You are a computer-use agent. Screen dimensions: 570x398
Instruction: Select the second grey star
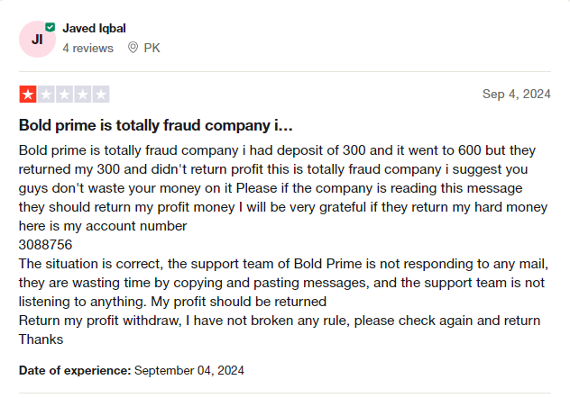click(46, 95)
